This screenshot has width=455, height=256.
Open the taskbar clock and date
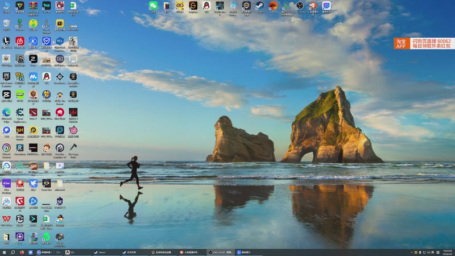click(448, 253)
